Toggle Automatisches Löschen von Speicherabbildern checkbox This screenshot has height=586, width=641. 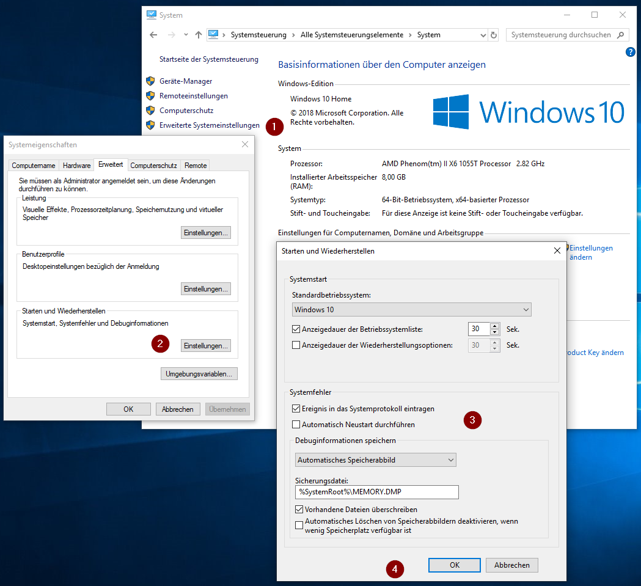click(x=299, y=525)
